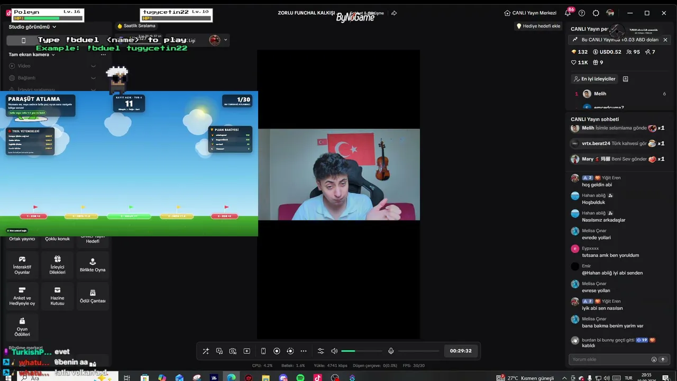Click Hediye hedefi ekle button

tap(538, 26)
